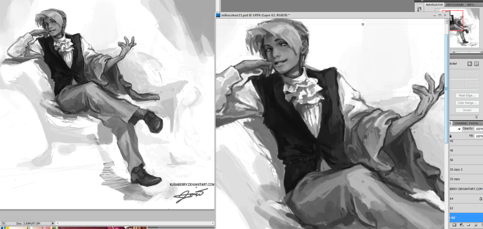Minimize the milescolour11.psd document window
Viewport: 483px width, 229px height.
pos(435,15)
